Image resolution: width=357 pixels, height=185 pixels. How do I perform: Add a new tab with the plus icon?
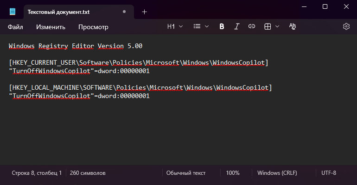point(144,12)
